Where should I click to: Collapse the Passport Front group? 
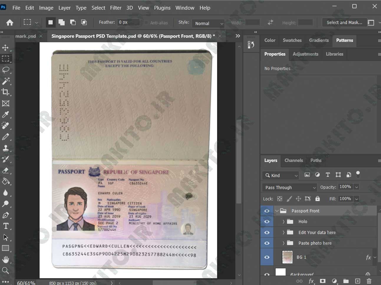click(x=277, y=211)
